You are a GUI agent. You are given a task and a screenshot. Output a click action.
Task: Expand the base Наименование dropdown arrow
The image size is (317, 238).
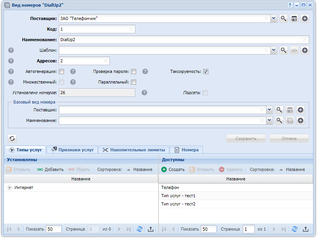coord(269,120)
